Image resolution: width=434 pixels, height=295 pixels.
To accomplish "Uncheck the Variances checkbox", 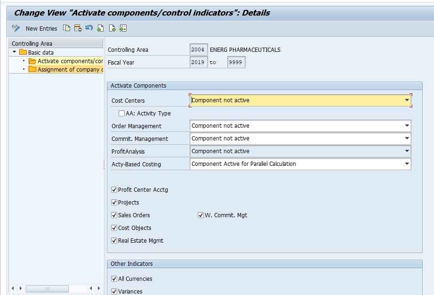I will (114, 291).
